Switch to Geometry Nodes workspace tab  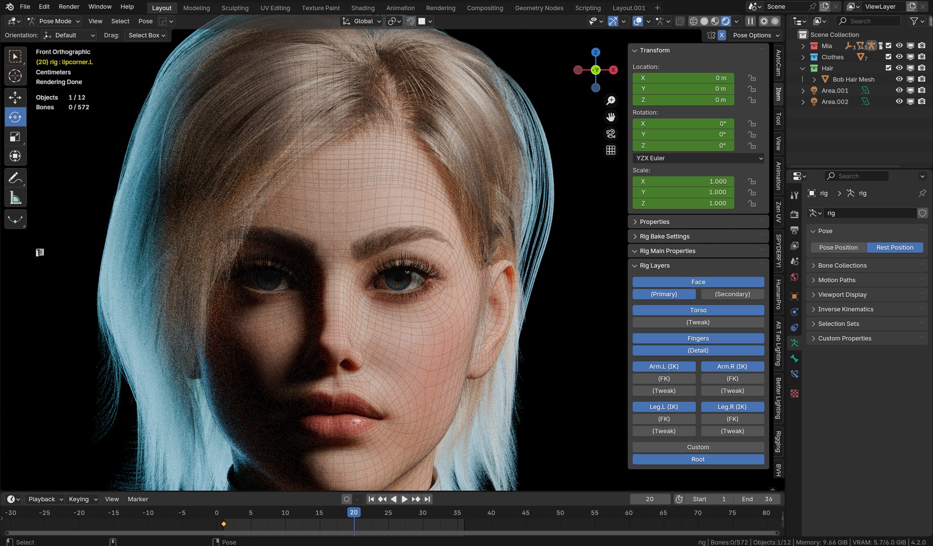(x=539, y=8)
